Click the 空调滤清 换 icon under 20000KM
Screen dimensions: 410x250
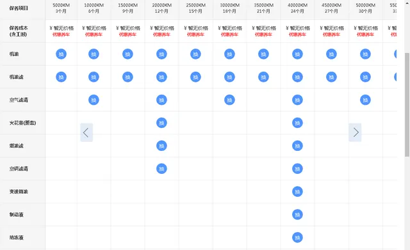pyautogui.click(x=161, y=169)
